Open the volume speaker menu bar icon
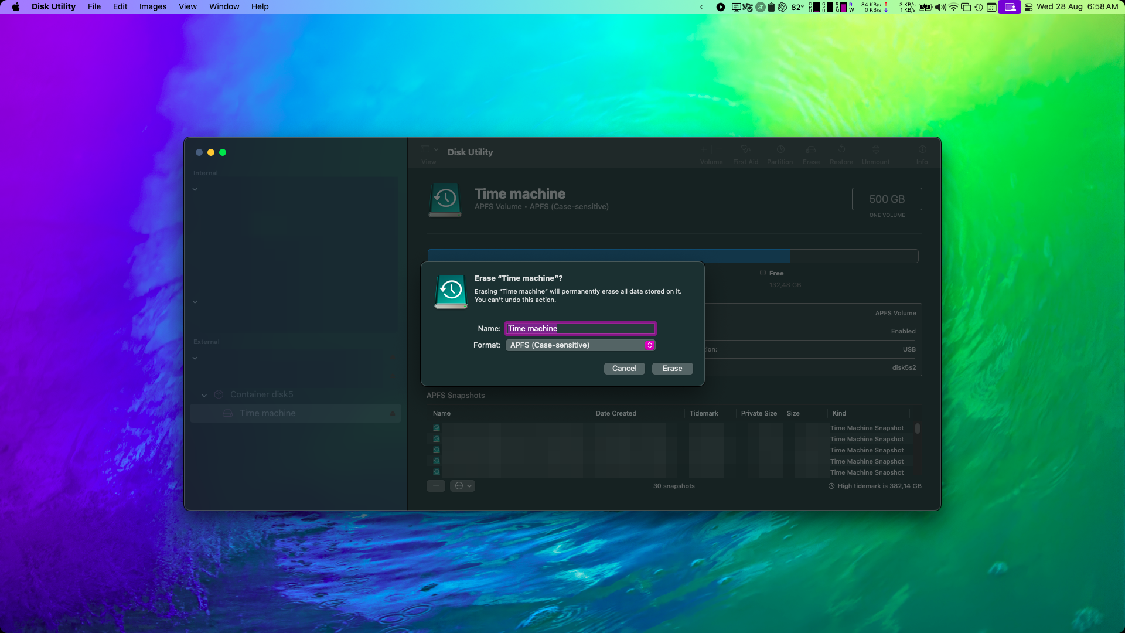Image resolution: width=1125 pixels, height=633 pixels. [940, 7]
